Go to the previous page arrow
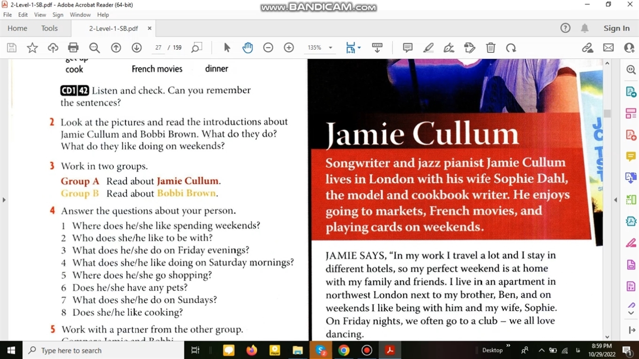Screen dimensions: 639x359 click(116, 48)
